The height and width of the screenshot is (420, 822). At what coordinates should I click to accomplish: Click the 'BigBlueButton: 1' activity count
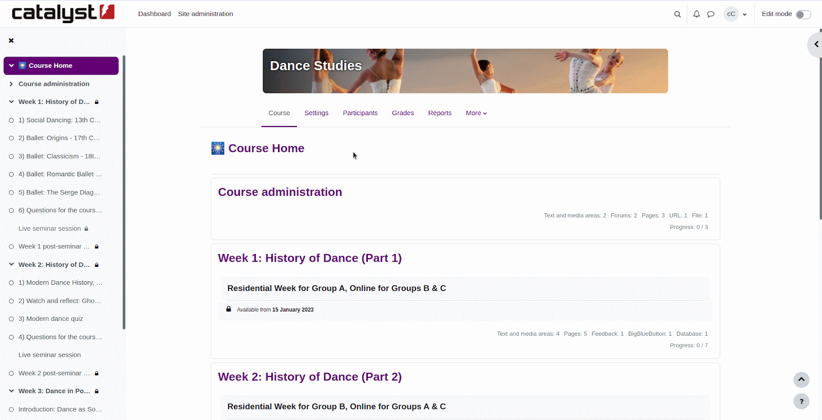[650, 334]
